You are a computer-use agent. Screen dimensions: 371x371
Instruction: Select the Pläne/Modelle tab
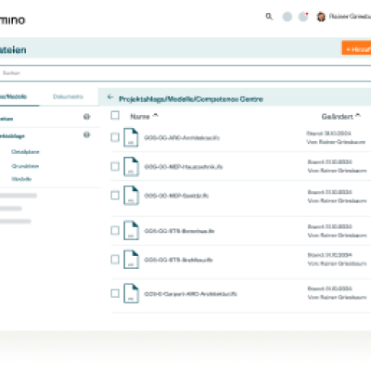[x=13, y=96]
